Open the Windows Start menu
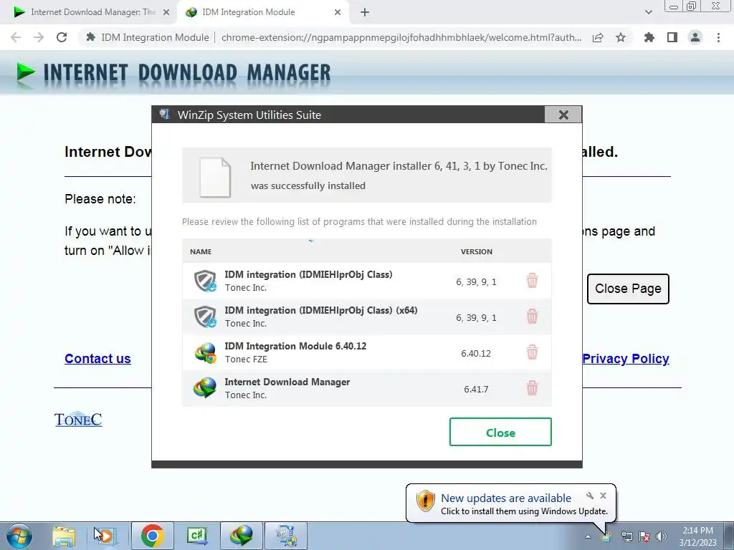The width and height of the screenshot is (734, 550). (x=19, y=536)
